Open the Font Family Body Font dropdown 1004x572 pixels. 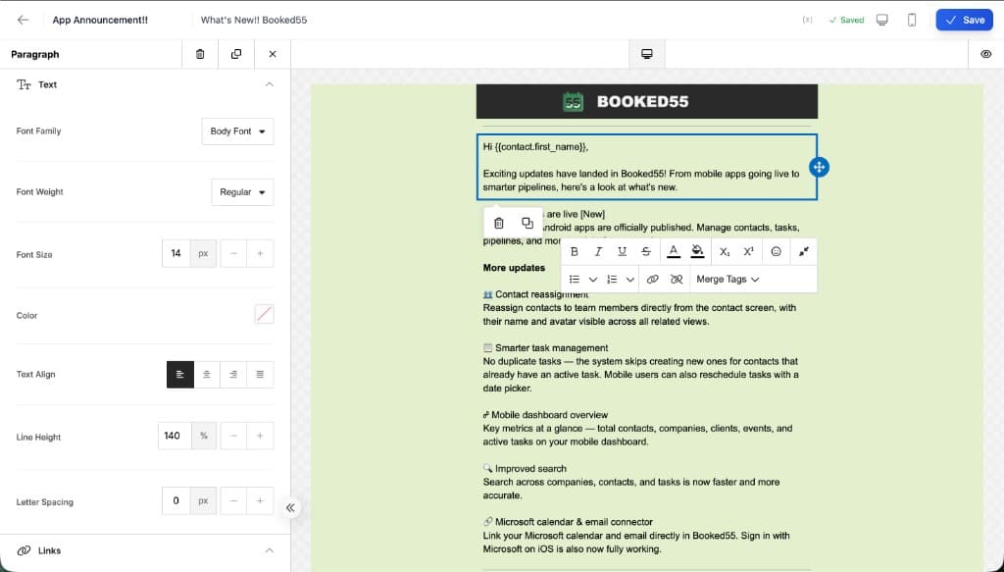tap(237, 131)
